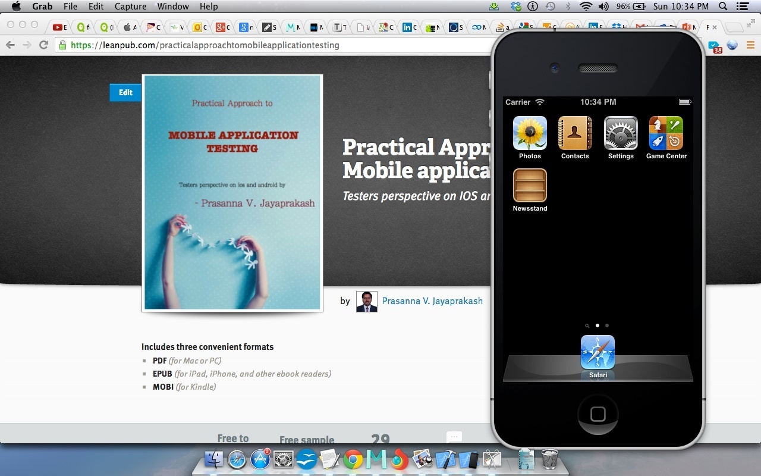Launch Safari from the simulator dock

pos(597,352)
